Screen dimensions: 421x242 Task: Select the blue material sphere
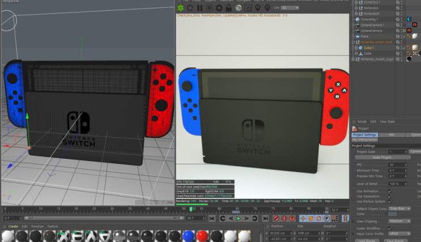[x=189, y=236]
